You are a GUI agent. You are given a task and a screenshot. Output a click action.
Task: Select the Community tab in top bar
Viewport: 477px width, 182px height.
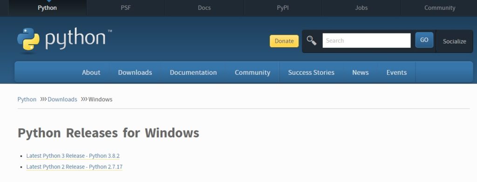pos(440,8)
